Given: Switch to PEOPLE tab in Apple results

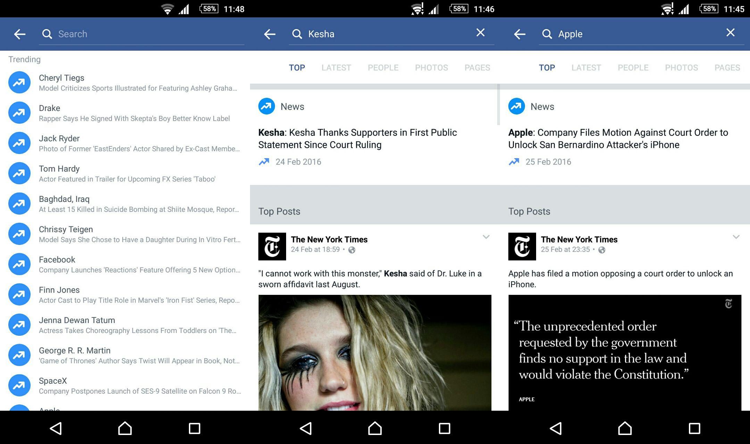Looking at the screenshot, I should [x=633, y=68].
